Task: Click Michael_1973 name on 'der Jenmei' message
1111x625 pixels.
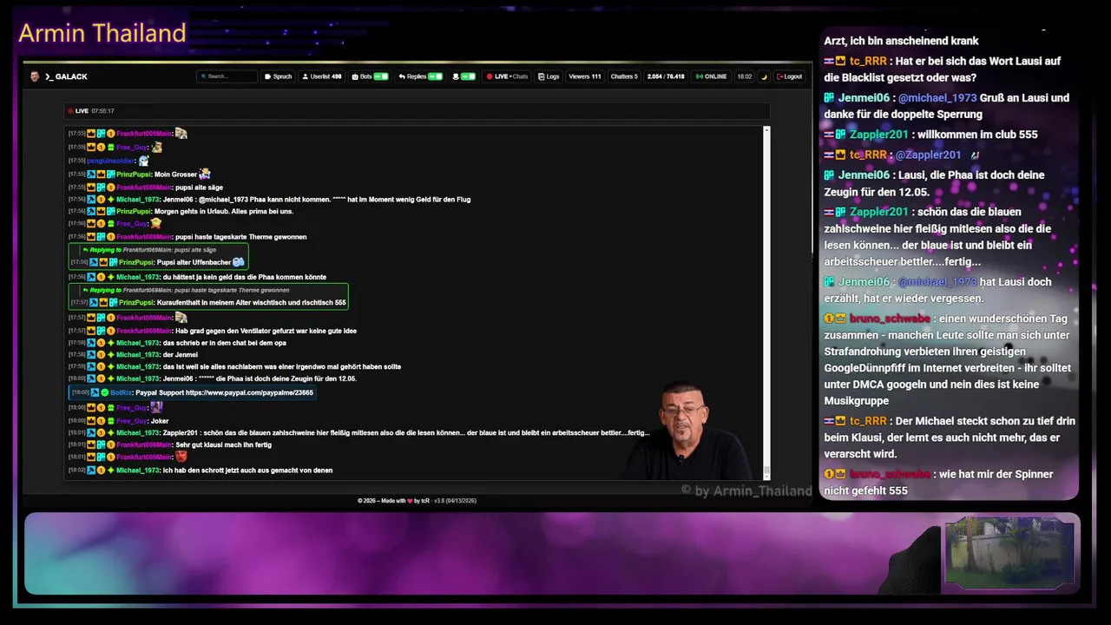Action: coord(138,354)
